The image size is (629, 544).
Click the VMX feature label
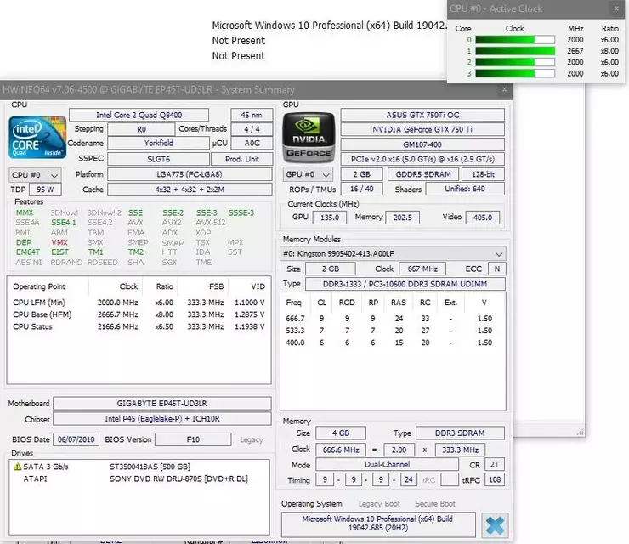59,242
